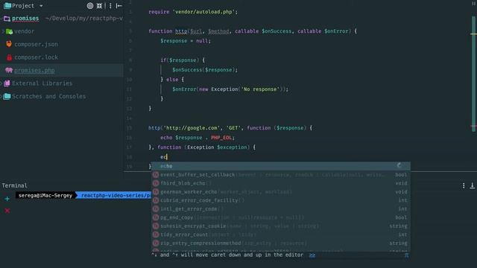The height and width of the screenshot is (268, 477).
Task: Choose gearman_worker_echo suggestion
Action: (281, 192)
